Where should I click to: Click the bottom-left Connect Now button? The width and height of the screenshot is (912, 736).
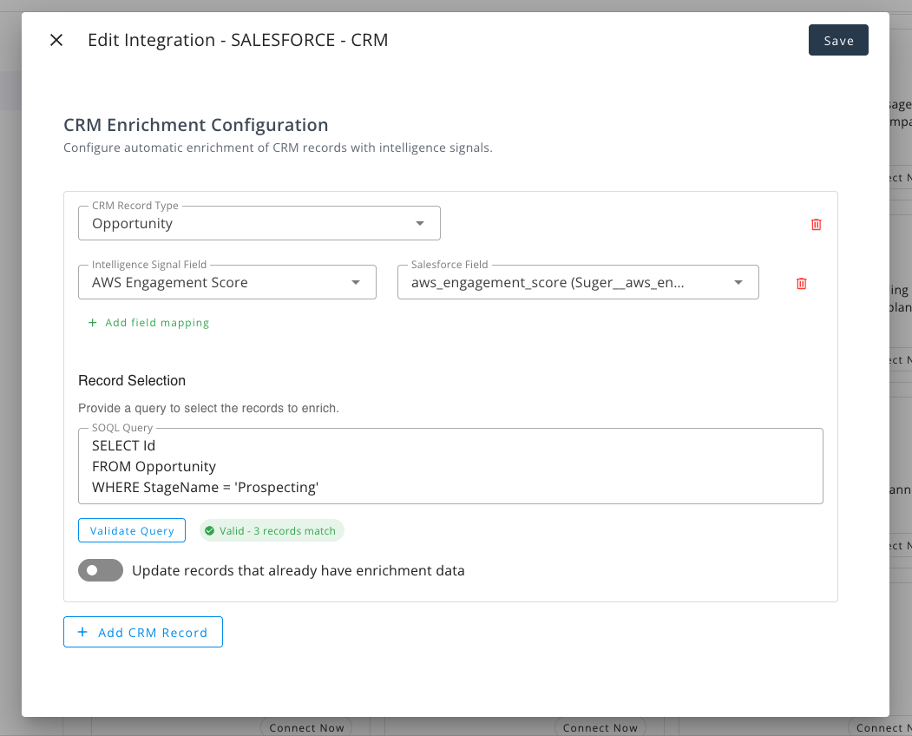[306, 727]
